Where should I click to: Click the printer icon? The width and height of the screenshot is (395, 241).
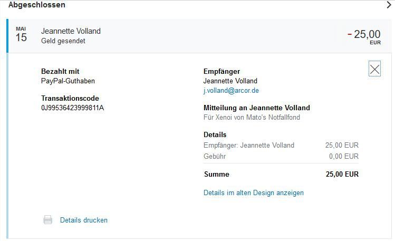[47, 220]
